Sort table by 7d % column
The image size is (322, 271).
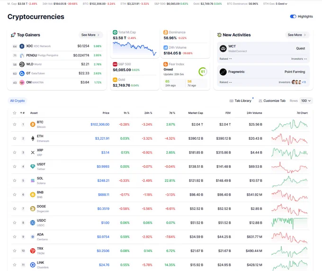click(172, 113)
